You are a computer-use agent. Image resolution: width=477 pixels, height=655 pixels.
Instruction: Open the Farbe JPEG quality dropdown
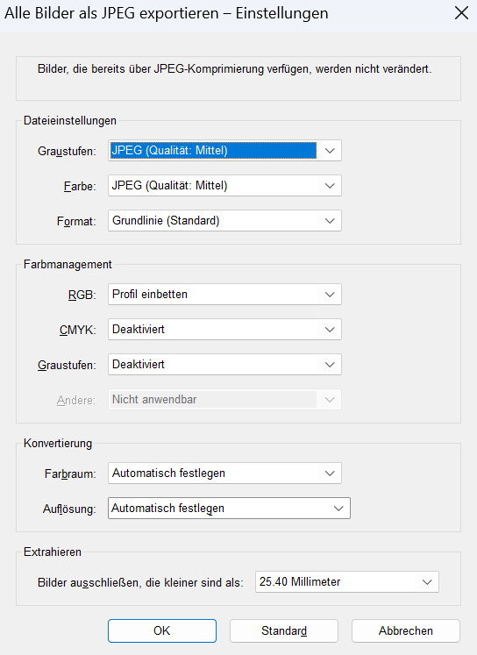pos(224,186)
